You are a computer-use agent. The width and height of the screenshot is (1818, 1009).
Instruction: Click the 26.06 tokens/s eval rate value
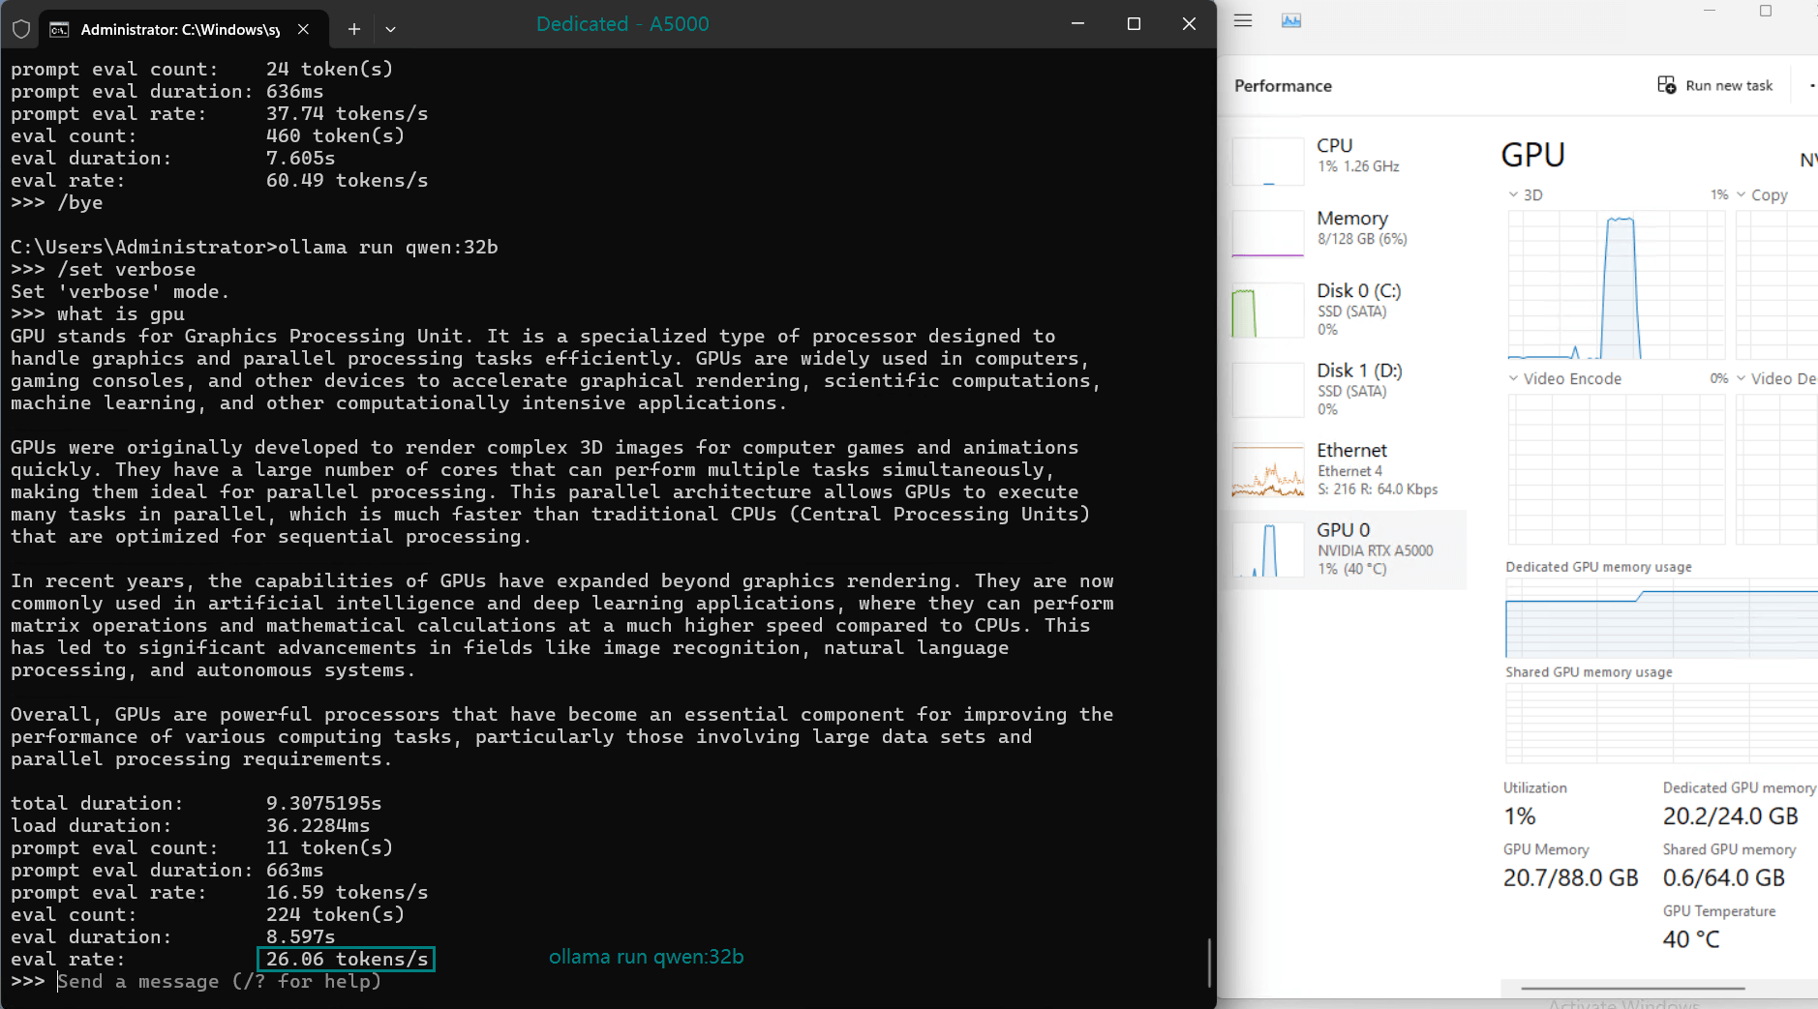click(347, 959)
